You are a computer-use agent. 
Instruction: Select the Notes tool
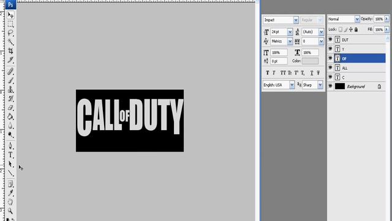tap(10, 184)
